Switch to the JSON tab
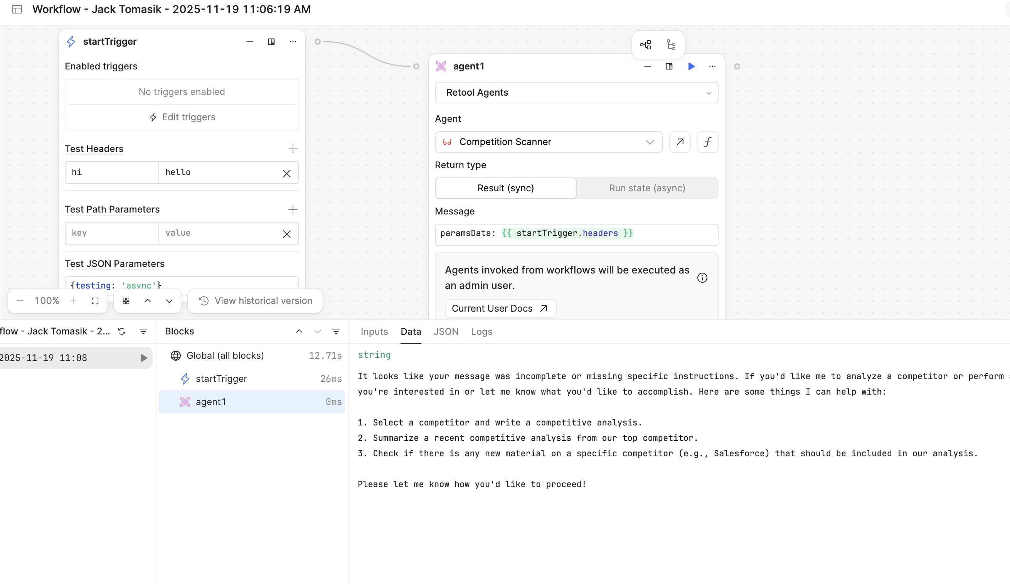The height and width of the screenshot is (584, 1010). tap(446, 332)
